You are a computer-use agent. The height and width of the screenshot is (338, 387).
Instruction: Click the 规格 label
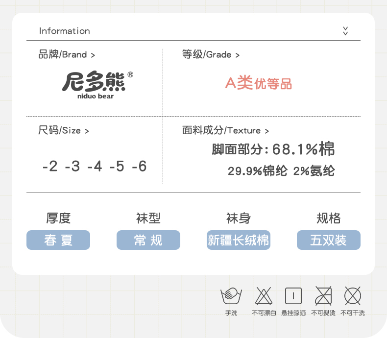click(x=329, y=218)
